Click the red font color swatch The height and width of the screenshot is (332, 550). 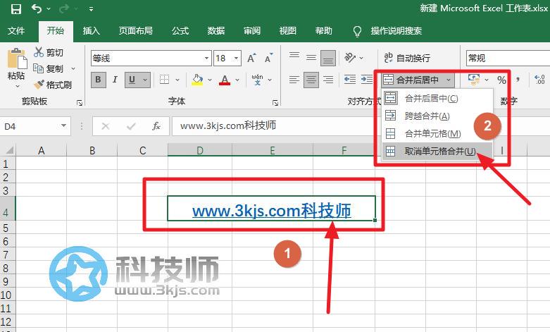[225, 80]
